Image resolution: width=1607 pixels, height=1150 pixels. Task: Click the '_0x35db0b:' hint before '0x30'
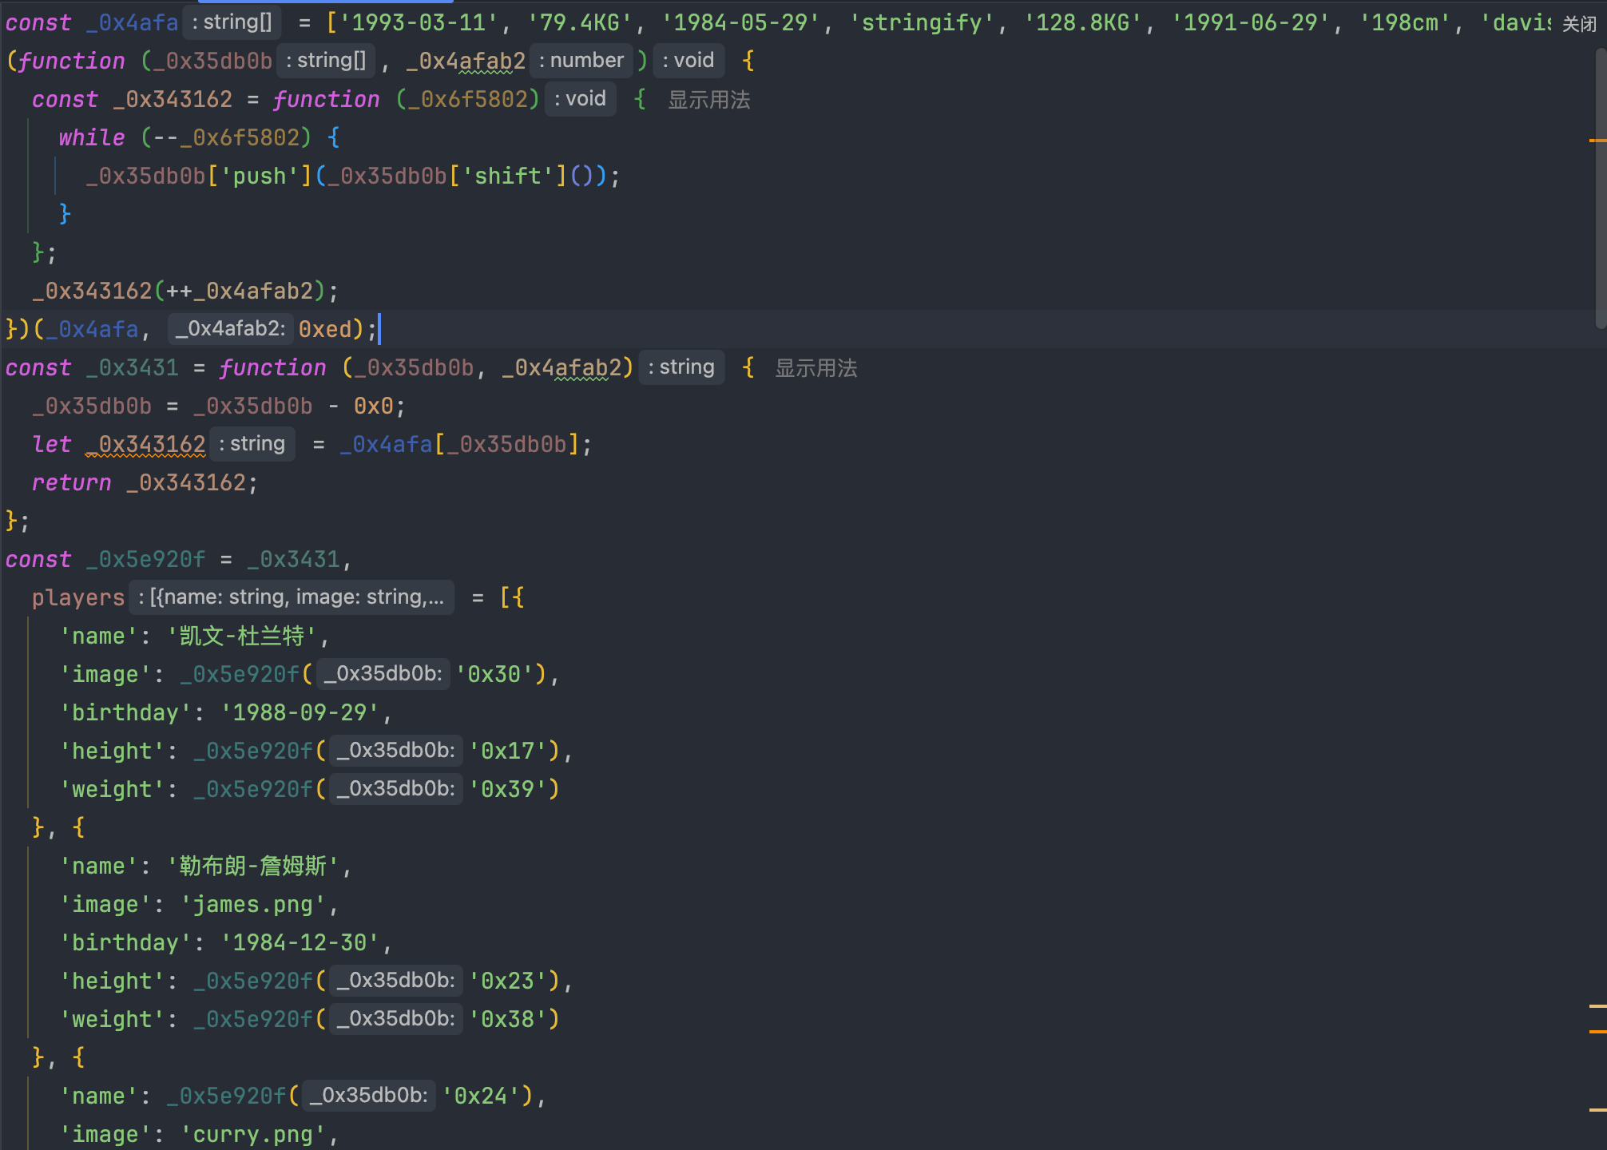tap(383, 674)
